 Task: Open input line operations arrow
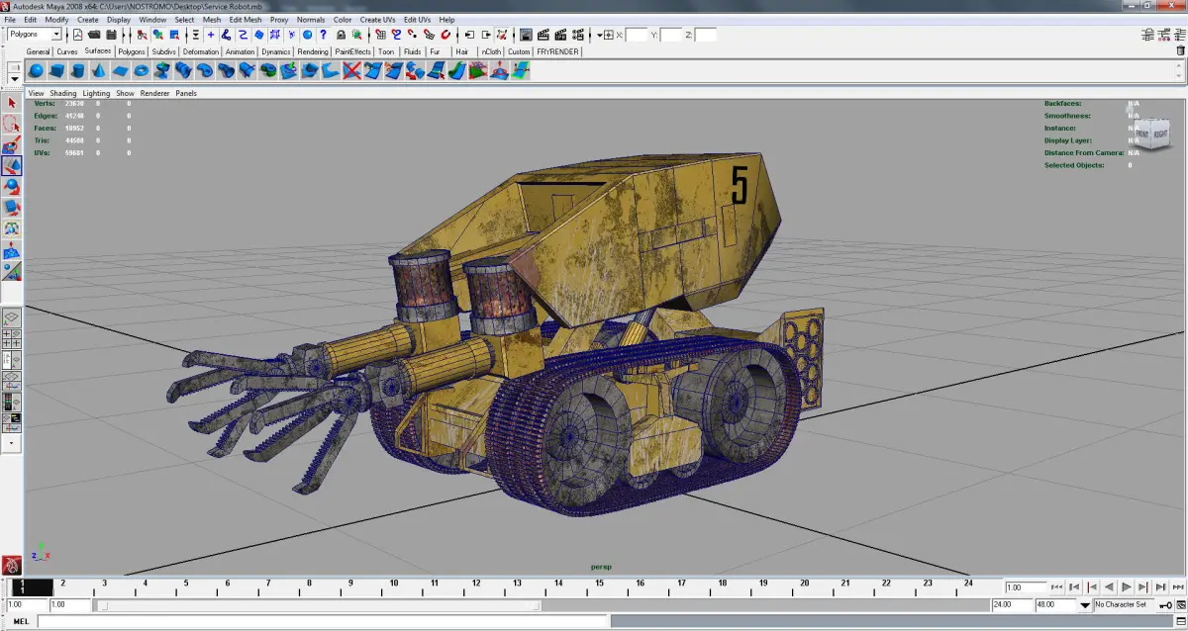[x=599, y=35]
